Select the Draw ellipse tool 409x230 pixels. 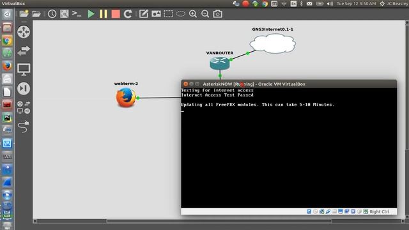pos(180,14)
